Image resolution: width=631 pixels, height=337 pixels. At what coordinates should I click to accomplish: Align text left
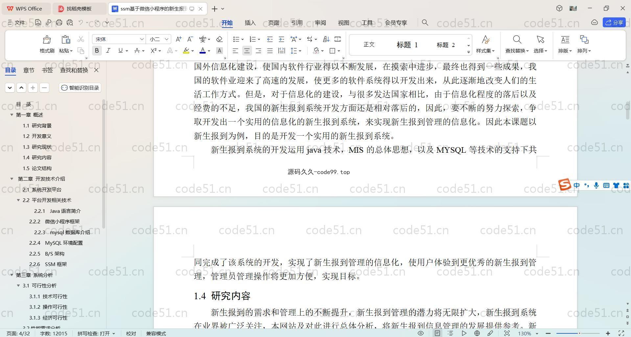point(235,51)
